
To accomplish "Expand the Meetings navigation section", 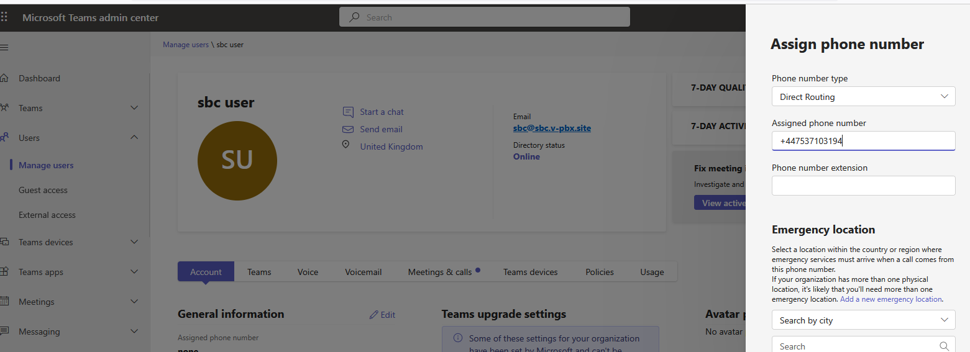I will 134,302.
